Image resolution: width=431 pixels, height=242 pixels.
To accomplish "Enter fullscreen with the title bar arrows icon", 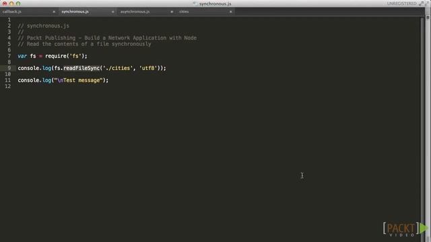I will coord(421,3).
